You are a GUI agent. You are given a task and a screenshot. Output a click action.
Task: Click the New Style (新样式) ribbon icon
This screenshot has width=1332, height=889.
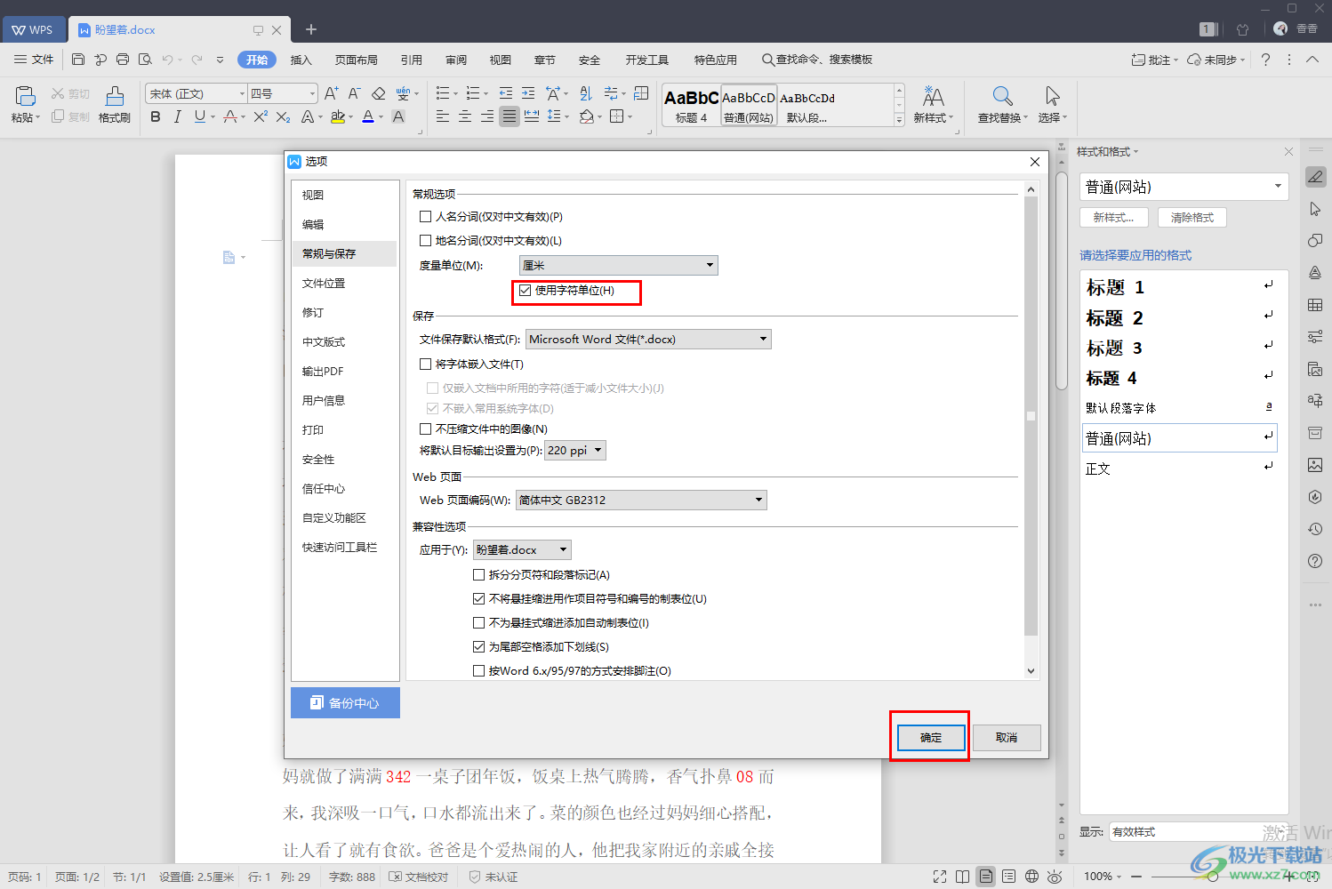(x=933, y=105)
